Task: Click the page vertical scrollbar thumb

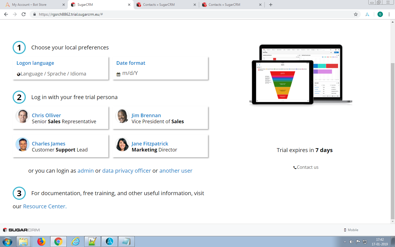Action: 393,141
